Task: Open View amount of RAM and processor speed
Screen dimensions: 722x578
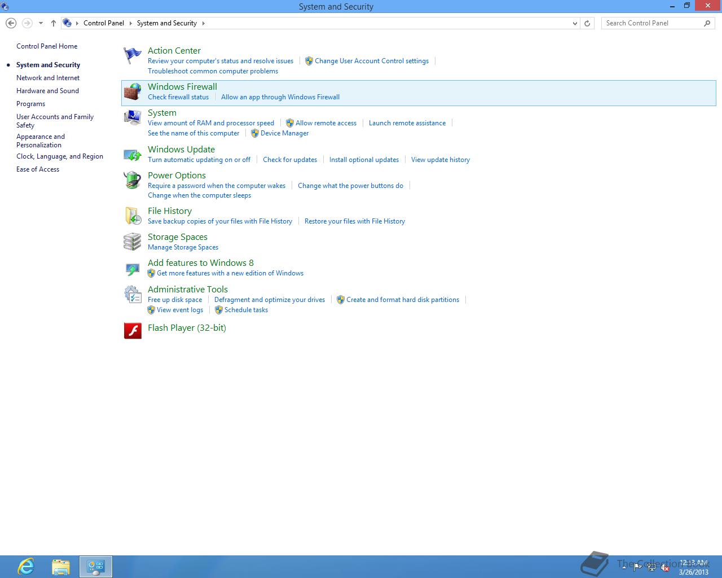Action: pyautogui.click(x=211, y=123)
